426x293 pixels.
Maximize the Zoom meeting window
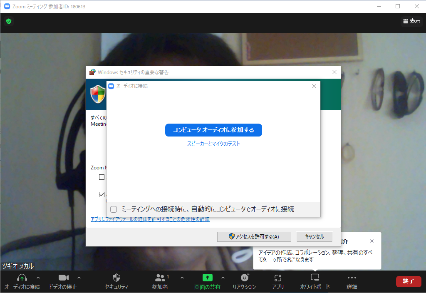tap(398, 7)
